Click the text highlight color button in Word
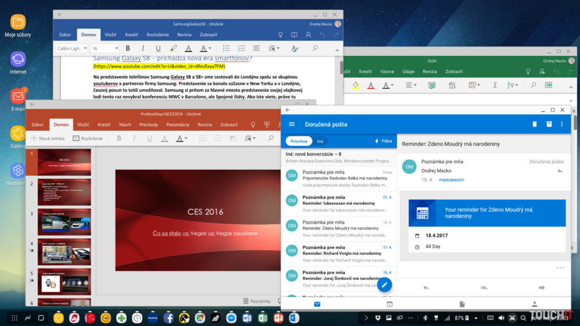580x326 pixels. coord(173,49)
